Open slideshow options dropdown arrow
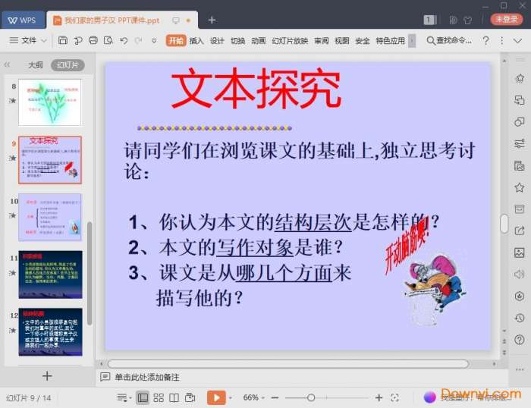This screenshot has width=531, height=408. point(231,398)
